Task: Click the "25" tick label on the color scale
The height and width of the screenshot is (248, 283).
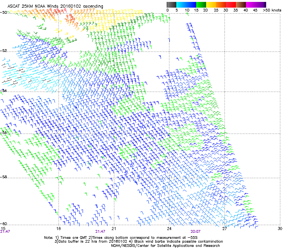Action: (x=216, y=10)
